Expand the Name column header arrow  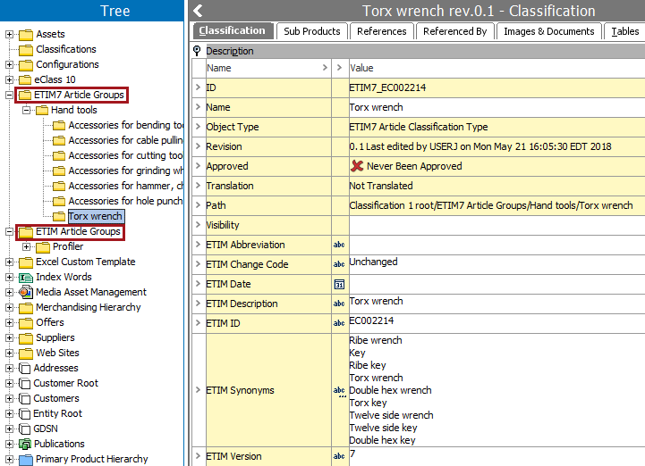coord(324,68)
